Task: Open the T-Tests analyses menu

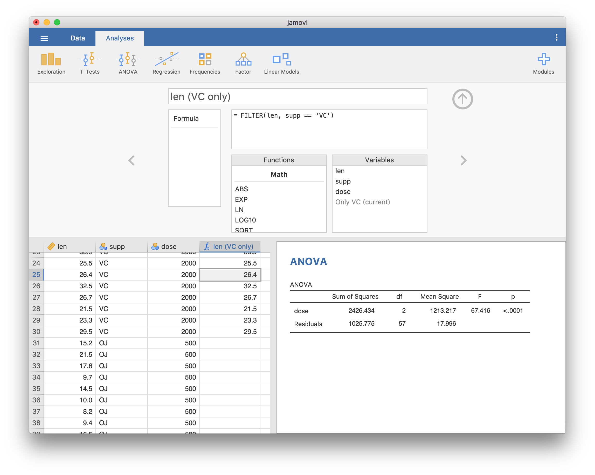Action: 90,63
